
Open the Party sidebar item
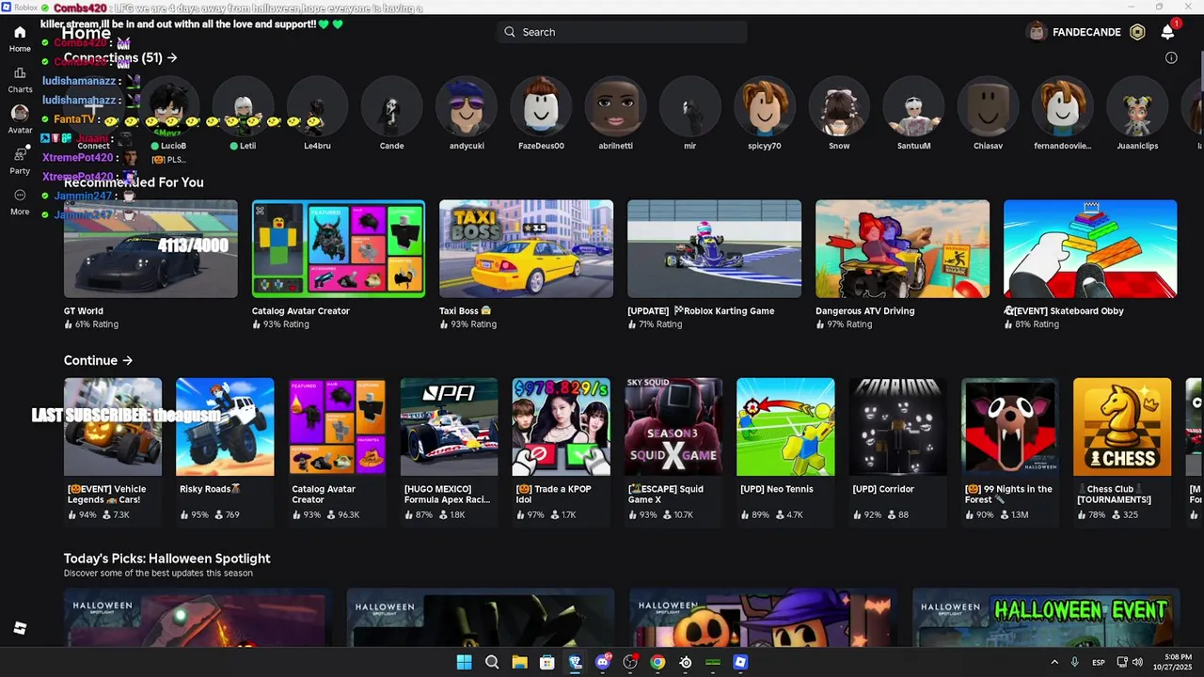[20, 161]
